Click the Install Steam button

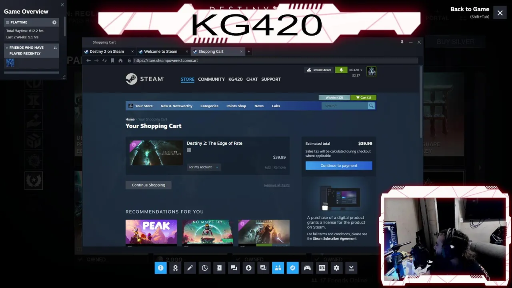[319, 70]
